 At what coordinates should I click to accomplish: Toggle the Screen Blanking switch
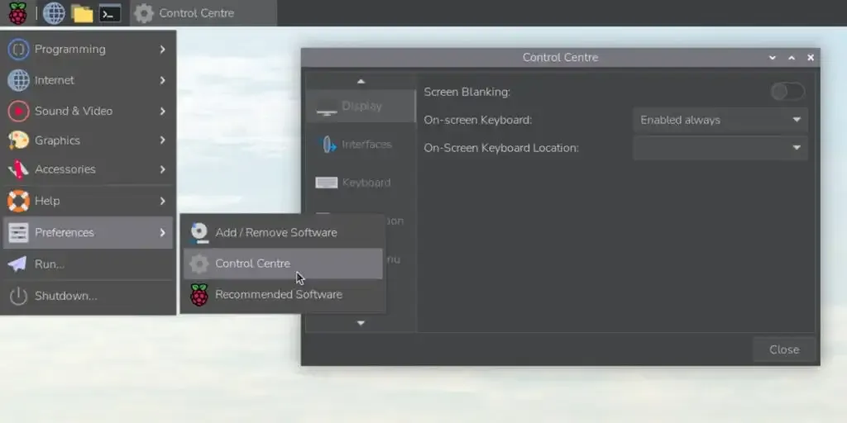pyautogui.click(x=787, y=93)
